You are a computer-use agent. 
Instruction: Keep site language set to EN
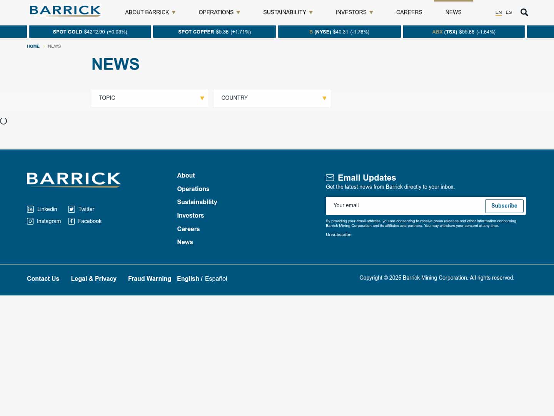pyautogui.click(x=499, y=12)
